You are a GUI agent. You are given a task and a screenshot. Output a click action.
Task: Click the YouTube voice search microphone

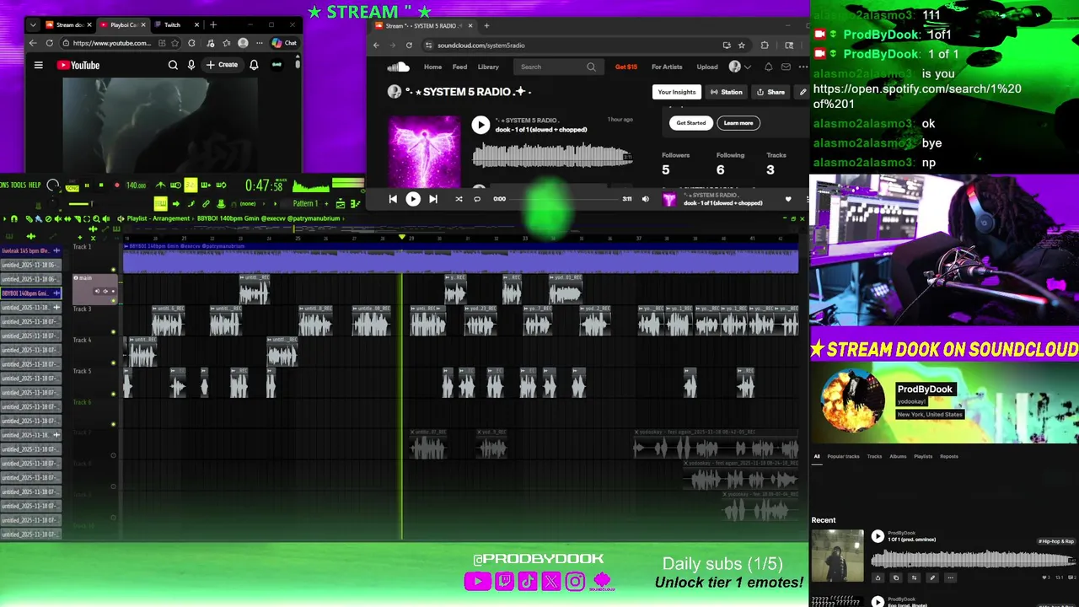pos(191,65)
